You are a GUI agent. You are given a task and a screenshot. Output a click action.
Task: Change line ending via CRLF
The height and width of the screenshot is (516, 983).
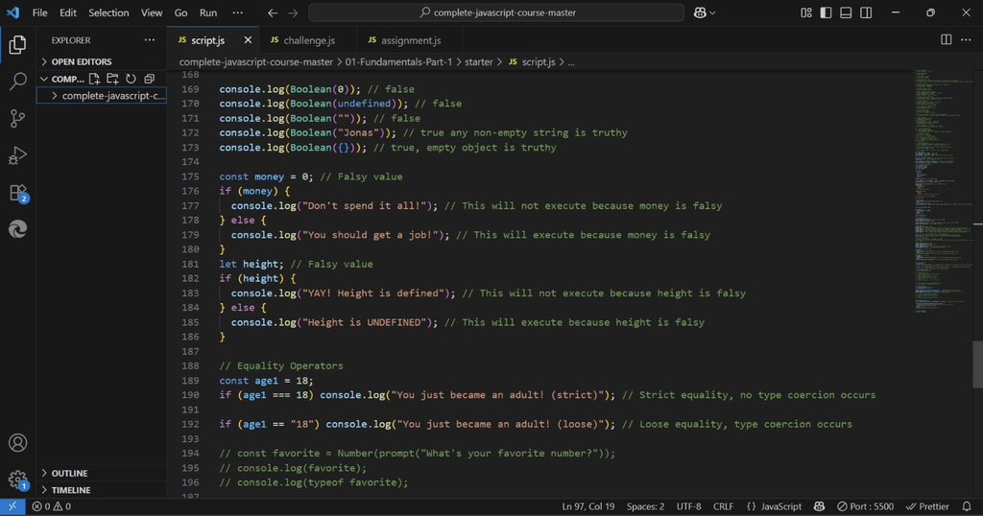pyautogui.click(x=723, y=506)
